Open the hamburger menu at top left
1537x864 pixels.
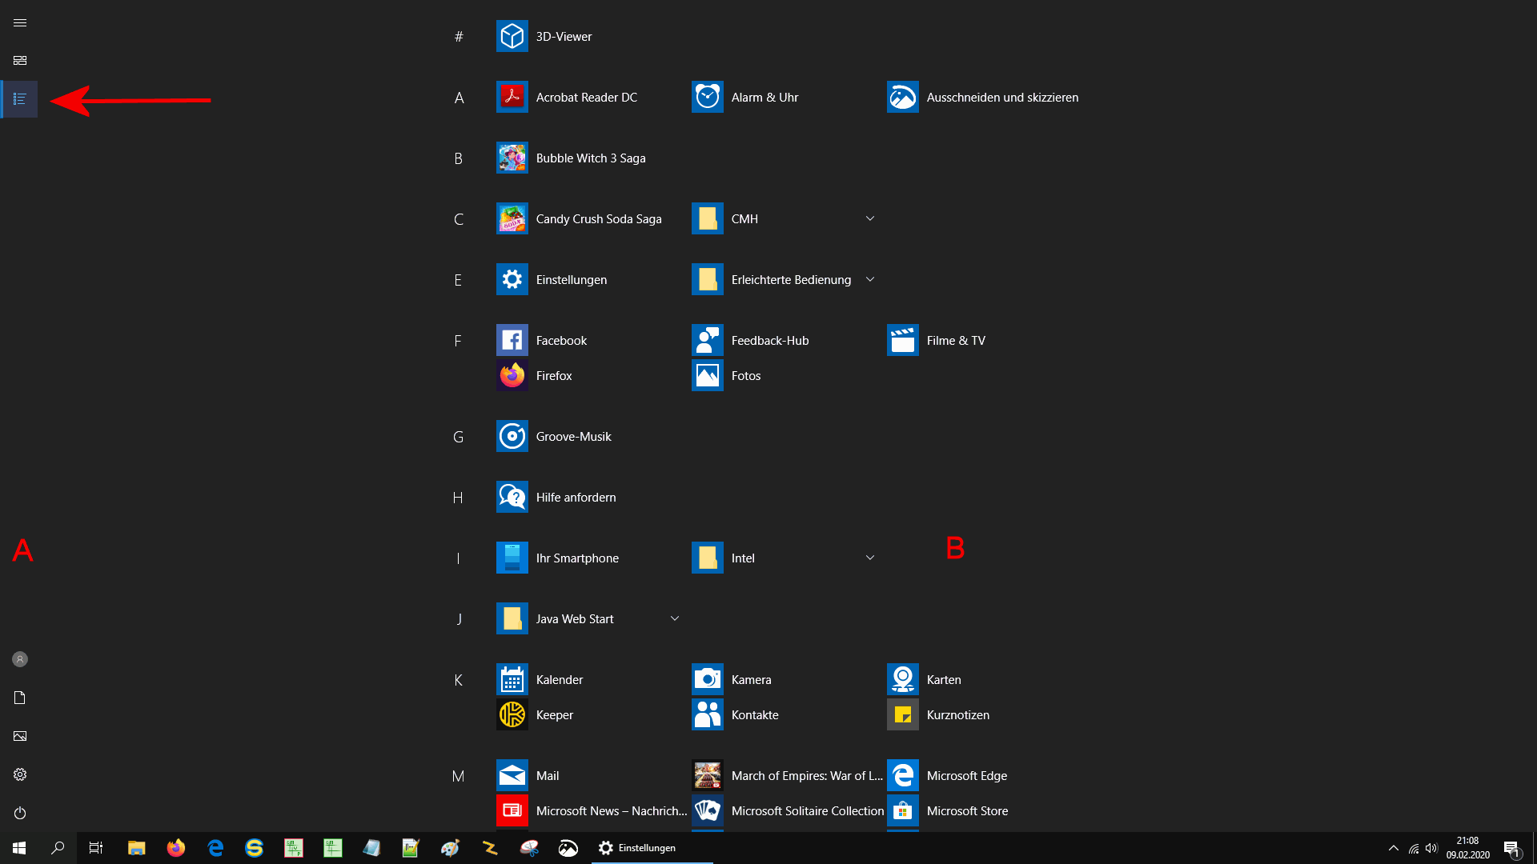click(20, 23)
